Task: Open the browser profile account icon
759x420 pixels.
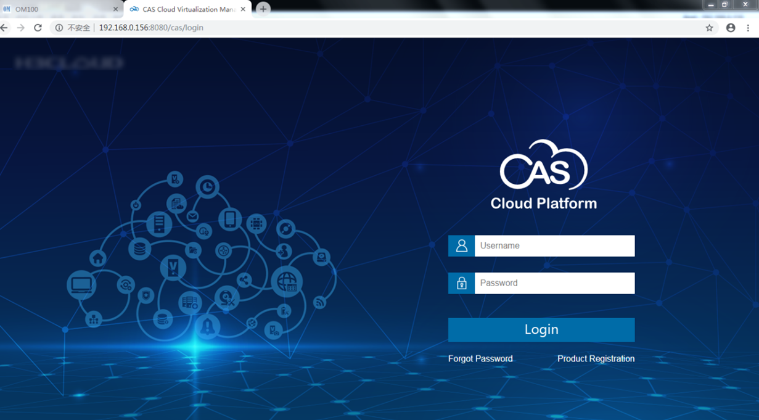Action: tap(731, 28)
